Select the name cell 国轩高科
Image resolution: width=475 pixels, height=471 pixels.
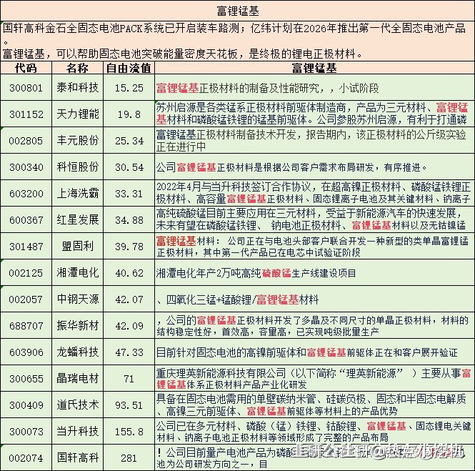click(x=78, y=457)
